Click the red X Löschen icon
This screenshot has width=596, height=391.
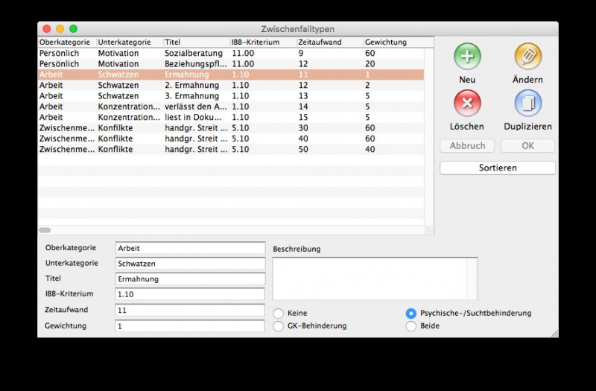coord(467,104)
